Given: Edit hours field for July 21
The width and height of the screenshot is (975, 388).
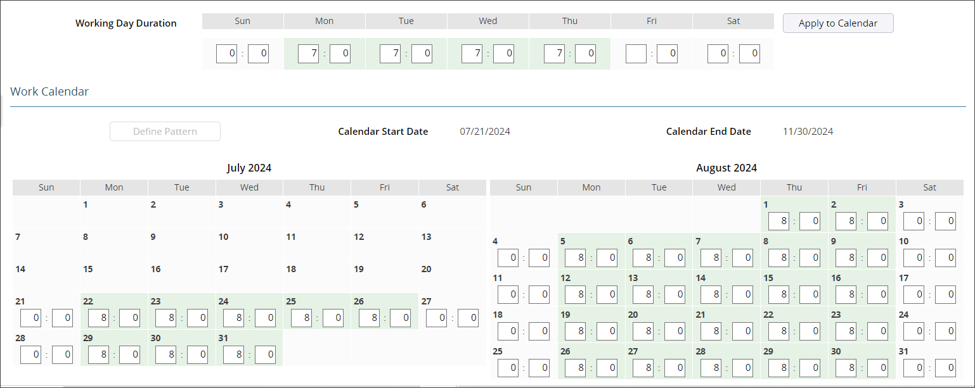Looking at the screenshot, I should (30, 318).
